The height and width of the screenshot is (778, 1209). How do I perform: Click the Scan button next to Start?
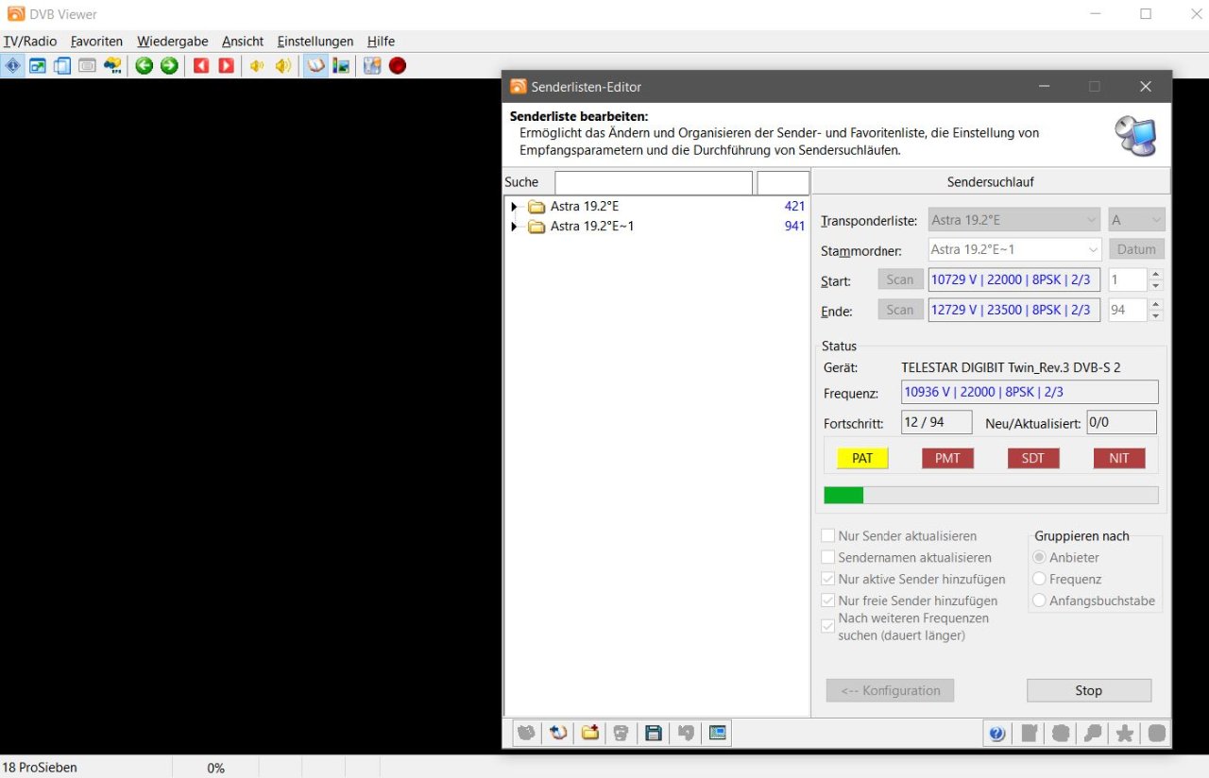pos(900,279)
